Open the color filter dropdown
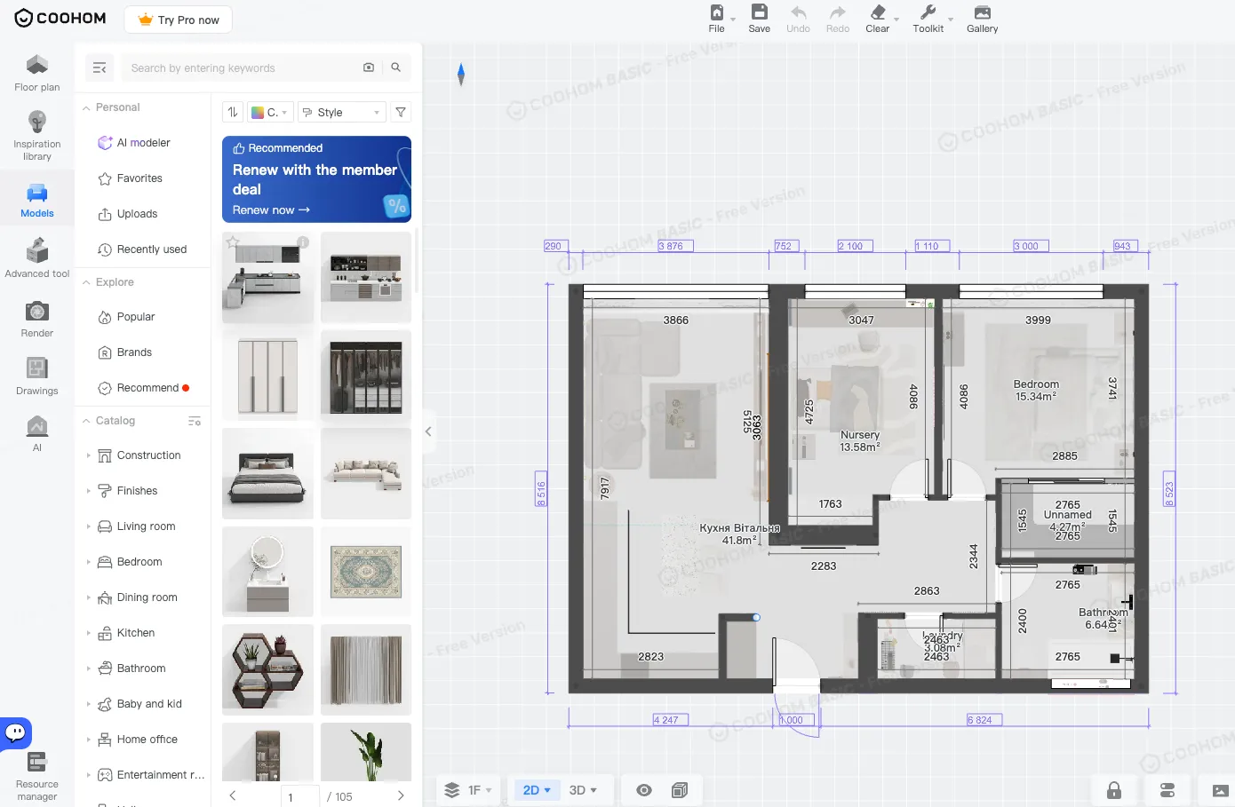Screen dimensions: 1235x807 [x=269, y=112]
